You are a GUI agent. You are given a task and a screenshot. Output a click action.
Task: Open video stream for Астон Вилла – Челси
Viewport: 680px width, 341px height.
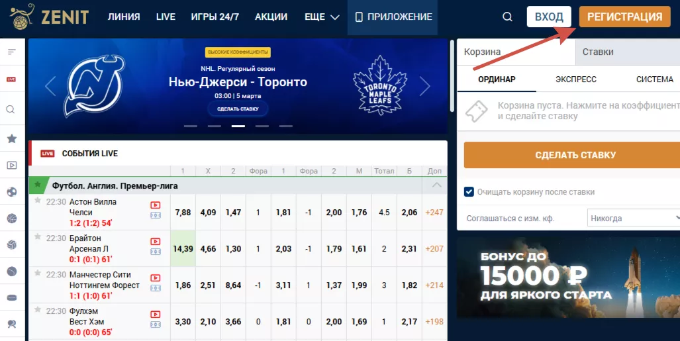click(x=155, y=205)
